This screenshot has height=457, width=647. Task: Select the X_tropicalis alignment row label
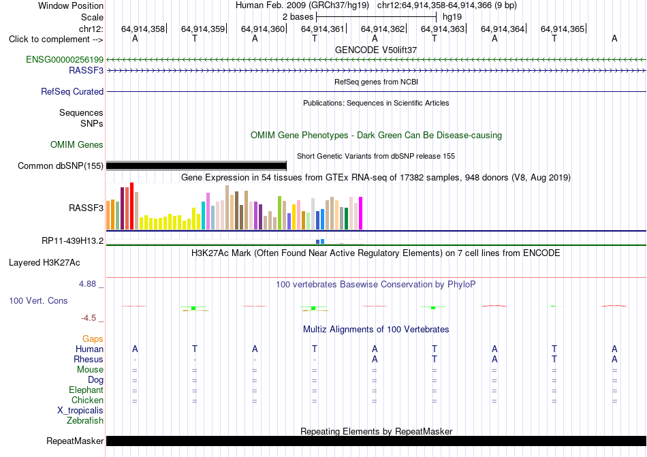(80, 411)
